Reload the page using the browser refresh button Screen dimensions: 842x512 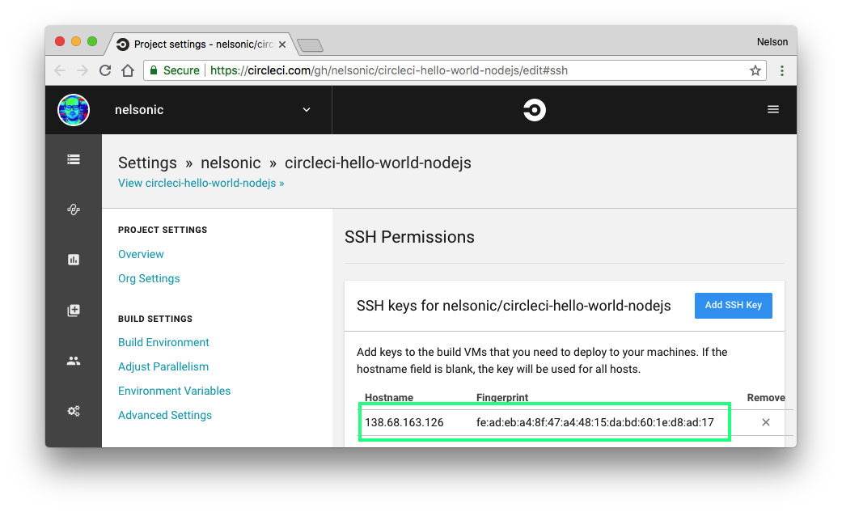click(105, 70)
